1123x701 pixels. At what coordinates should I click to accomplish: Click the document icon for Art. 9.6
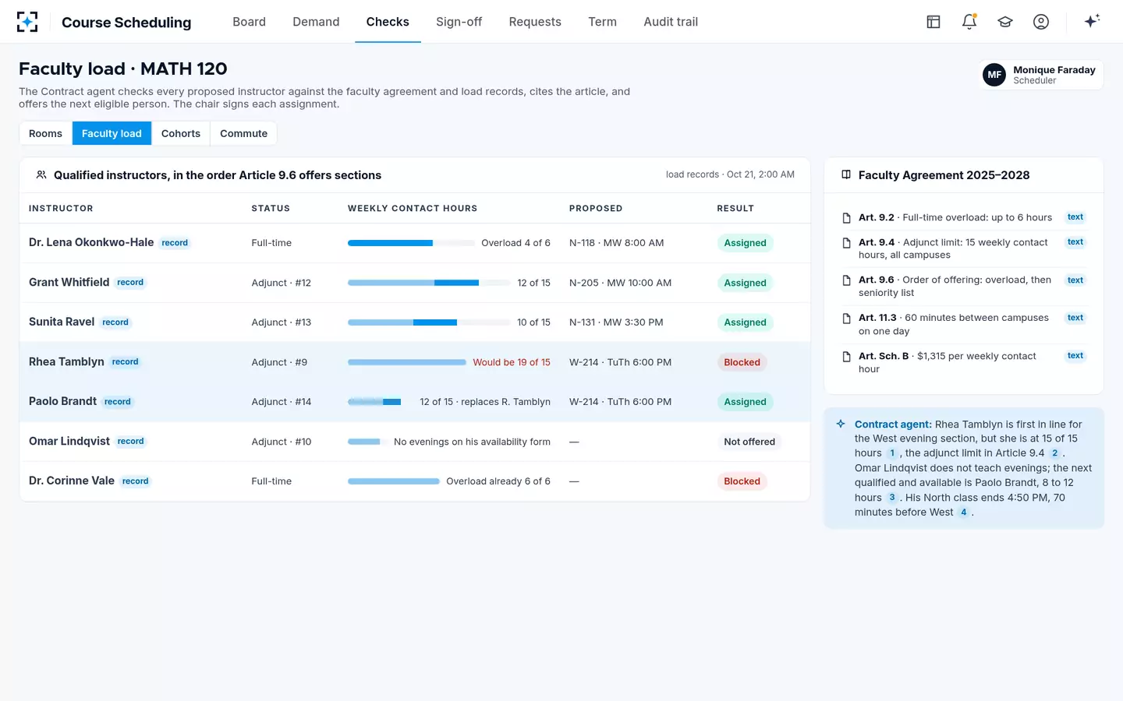tap(846, 280)
